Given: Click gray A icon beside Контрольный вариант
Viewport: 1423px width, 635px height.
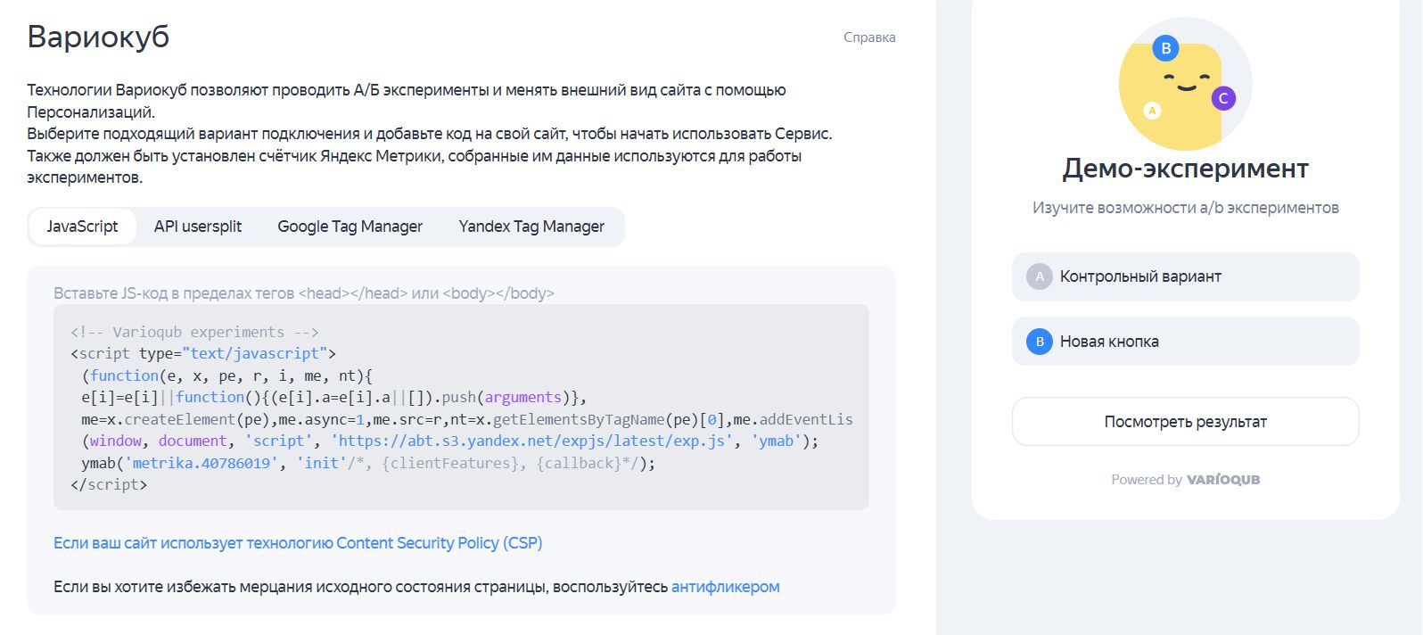Looking at the screenshot, I should [x=1039, y=276].
